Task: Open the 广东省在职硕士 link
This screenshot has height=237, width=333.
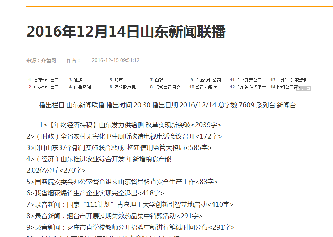Action: 251,87
